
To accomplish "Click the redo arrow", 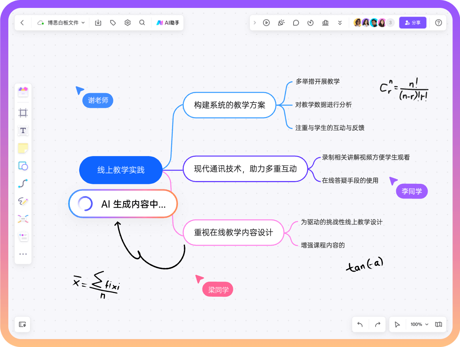I will (x=378, y=324).
